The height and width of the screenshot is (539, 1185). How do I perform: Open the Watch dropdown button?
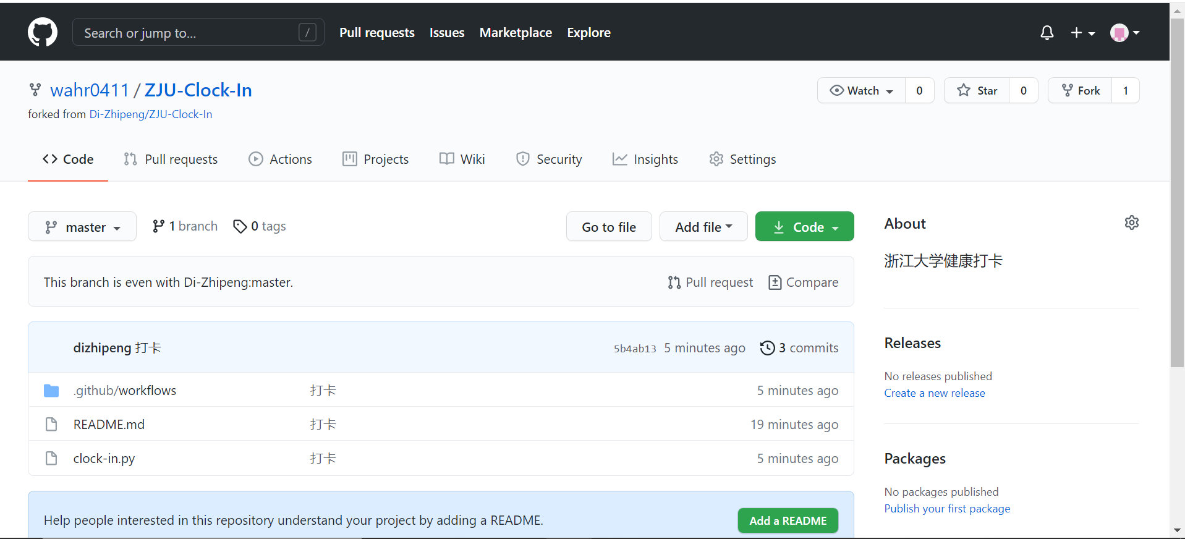(862, 90)
